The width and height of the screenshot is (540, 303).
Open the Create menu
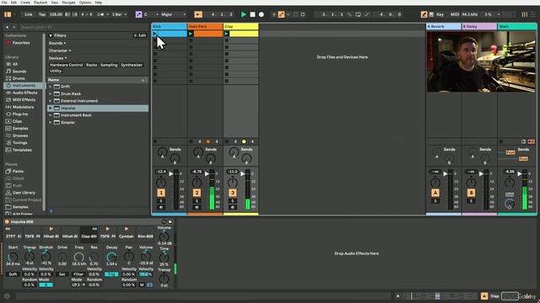(25, 3)
